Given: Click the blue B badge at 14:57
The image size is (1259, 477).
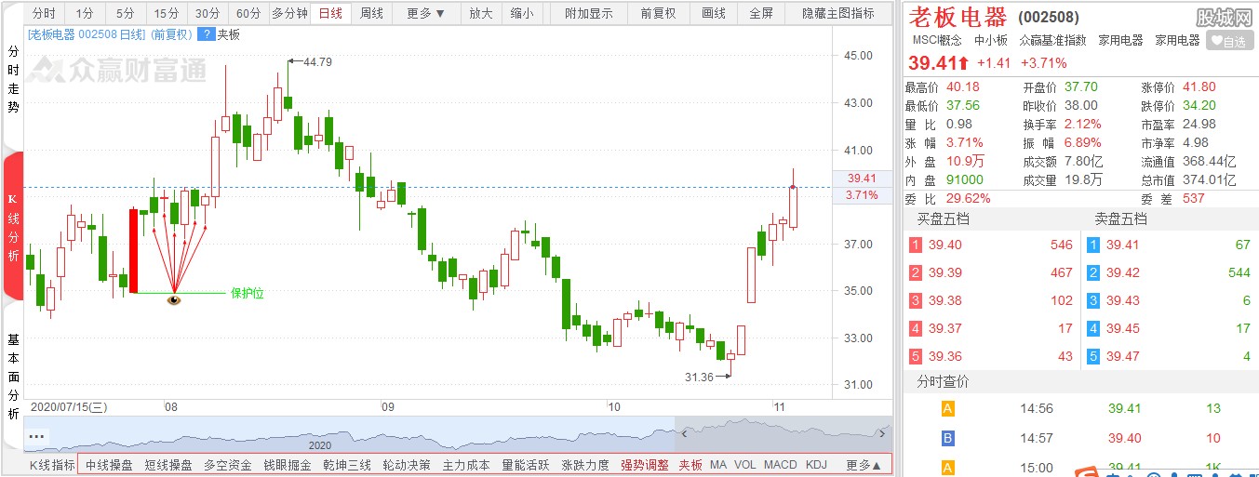Looking at the screenshot, I should coord(948,438).
